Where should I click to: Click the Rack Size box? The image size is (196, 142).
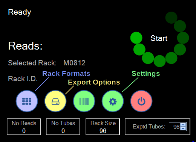103,127
